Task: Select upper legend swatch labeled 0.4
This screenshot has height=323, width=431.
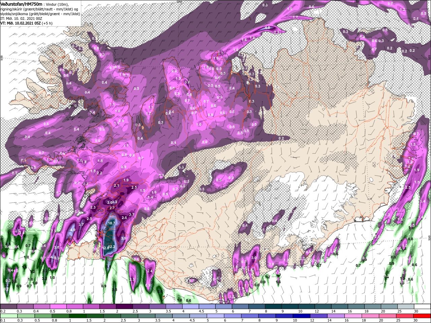Action: (x=41, y=307)
